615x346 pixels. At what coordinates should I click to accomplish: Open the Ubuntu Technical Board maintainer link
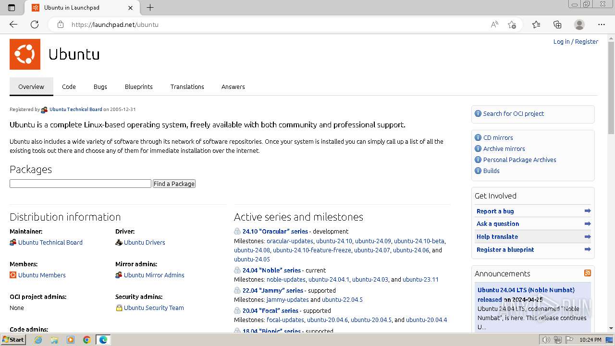tap(50, 242)
